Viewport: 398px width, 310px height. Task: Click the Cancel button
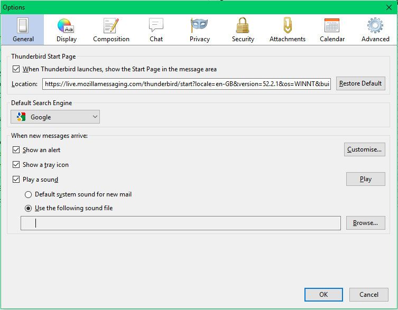pos(369,295)
